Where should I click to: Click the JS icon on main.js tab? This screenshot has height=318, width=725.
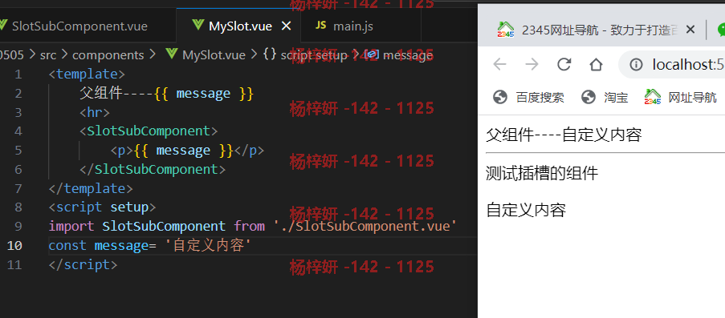click(321, 26)
